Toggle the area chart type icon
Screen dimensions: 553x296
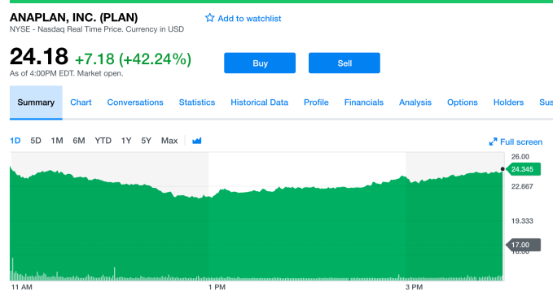[x=197, y=141]
